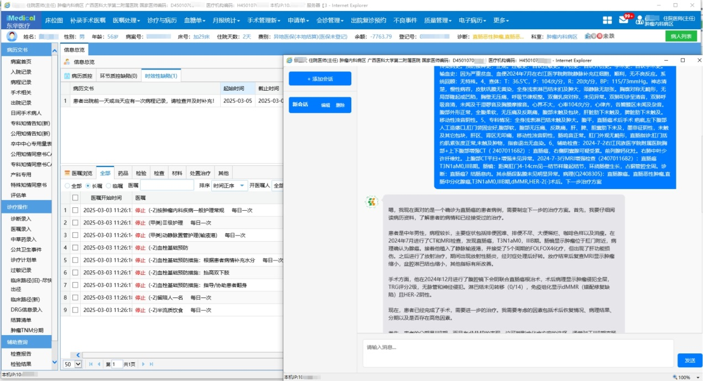Click the green 病人列表 button
The height and width of the screenshot is (381, 703).
pos(681,36)
